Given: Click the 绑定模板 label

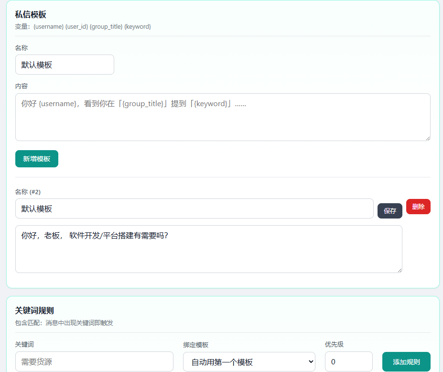Looking at the screenshot, I should 196,345.
